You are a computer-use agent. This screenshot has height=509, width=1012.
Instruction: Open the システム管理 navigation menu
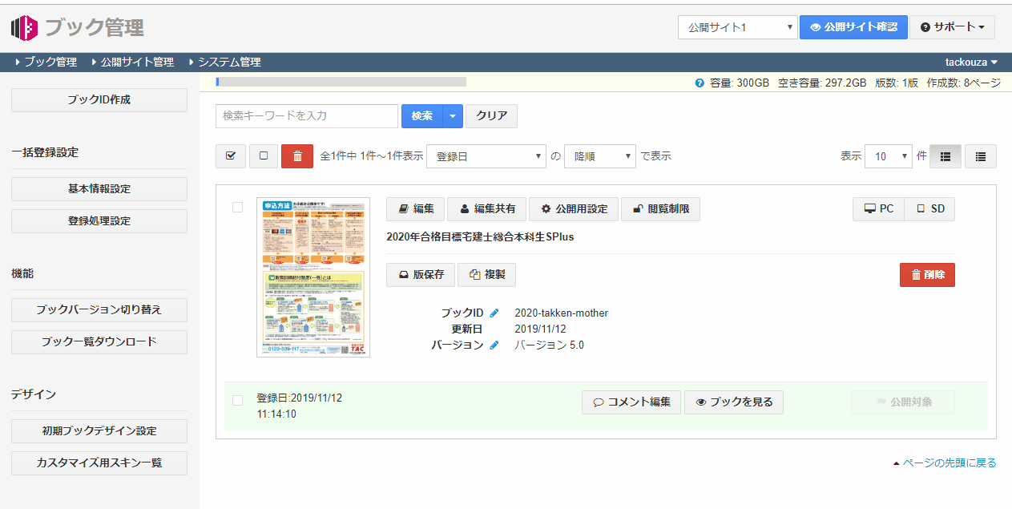(224, 62)
